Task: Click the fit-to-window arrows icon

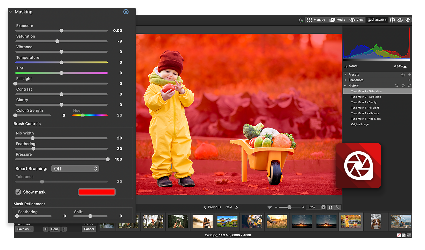Action: click(338, 207)
